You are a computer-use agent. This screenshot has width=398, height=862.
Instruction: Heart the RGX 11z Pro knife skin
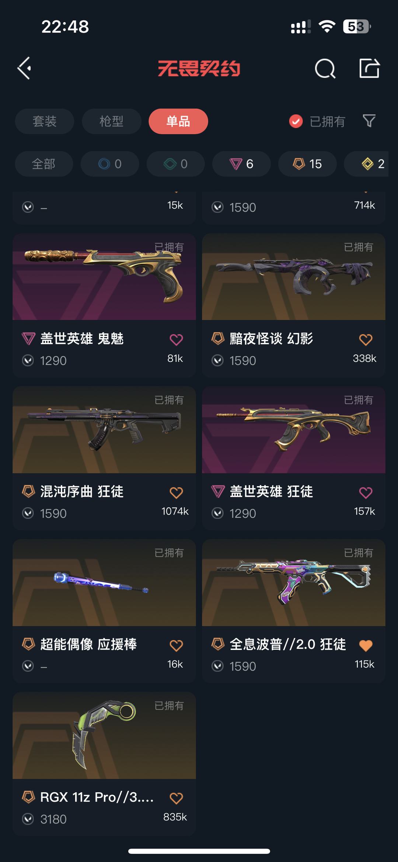pyautogui.click(x=176, y=798)
